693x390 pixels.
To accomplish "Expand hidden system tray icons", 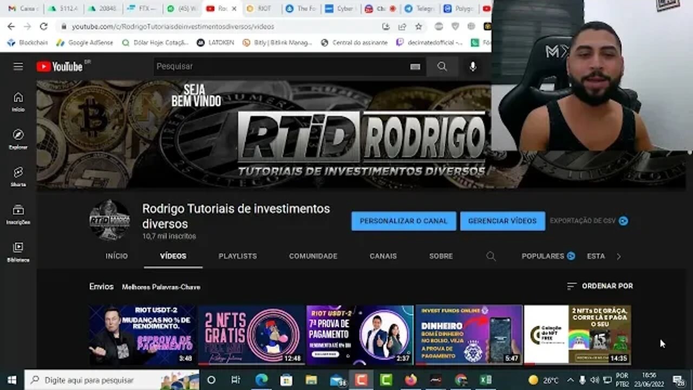I will click(570, 380).
